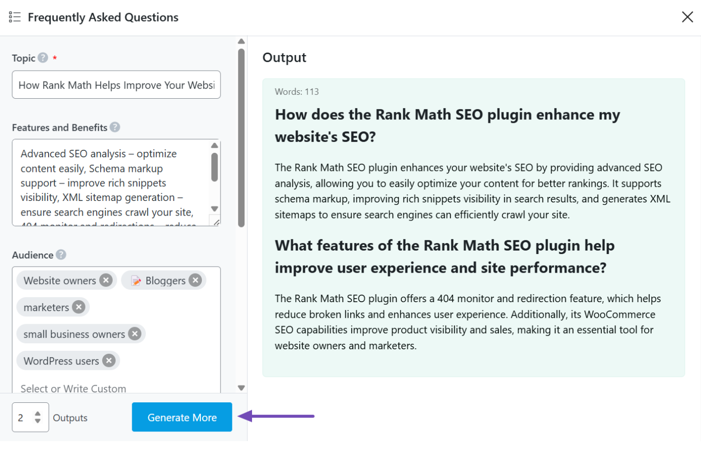Remove the Website owners audience tag
Viewport: 701px width, 460px height.
(106, 280)
